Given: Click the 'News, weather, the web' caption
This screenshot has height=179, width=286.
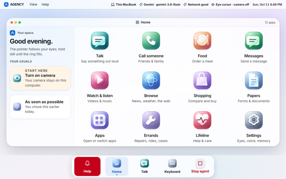Looking at the screenshot, I should pyautogui.click(x=151, y=101).
